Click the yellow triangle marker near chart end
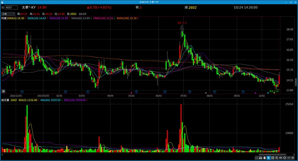 pyautogui.click(x=274, y=93)
